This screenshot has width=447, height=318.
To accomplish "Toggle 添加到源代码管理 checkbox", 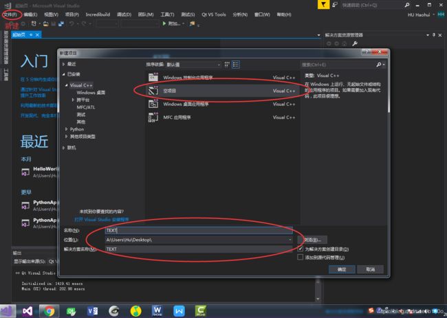I will [301, 257].
